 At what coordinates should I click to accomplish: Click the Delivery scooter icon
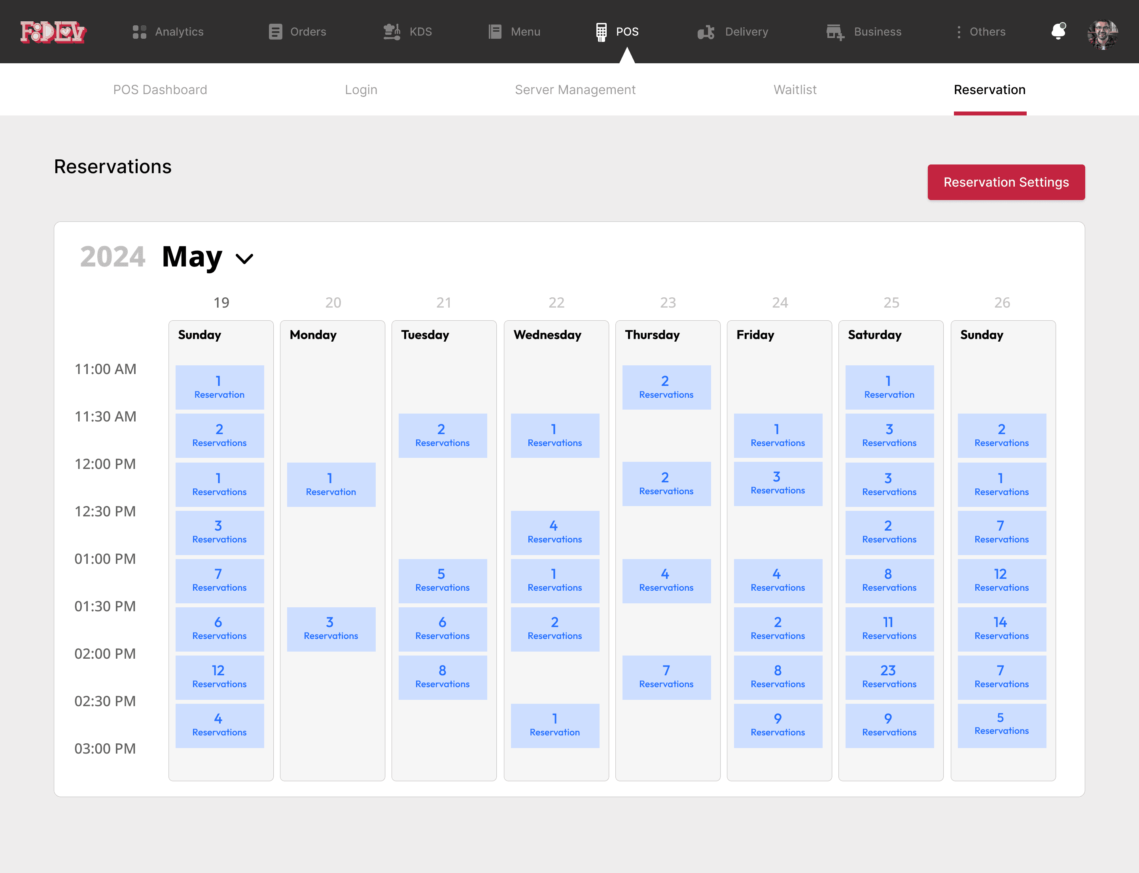tap(706, 32)
